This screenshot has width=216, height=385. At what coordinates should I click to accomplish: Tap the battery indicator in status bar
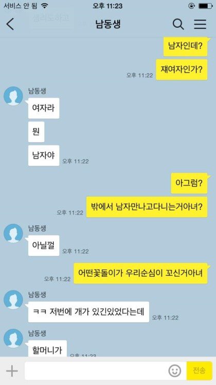click(206, 6)
